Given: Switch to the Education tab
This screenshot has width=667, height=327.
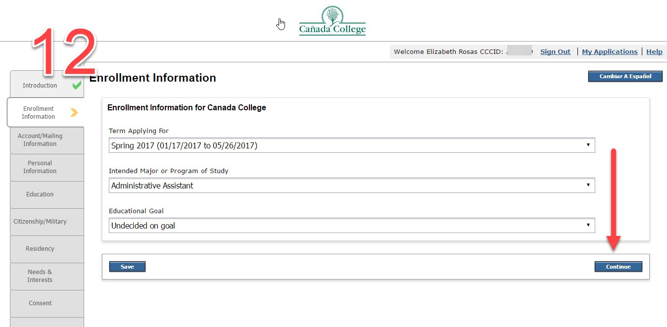Looking at the screenshot, I should pos(40,194).
